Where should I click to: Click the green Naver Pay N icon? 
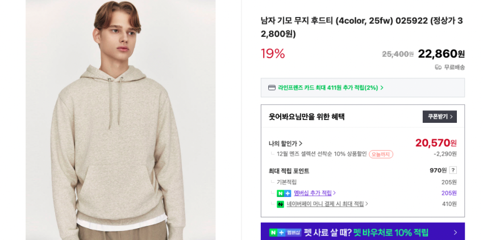(280, 204)
